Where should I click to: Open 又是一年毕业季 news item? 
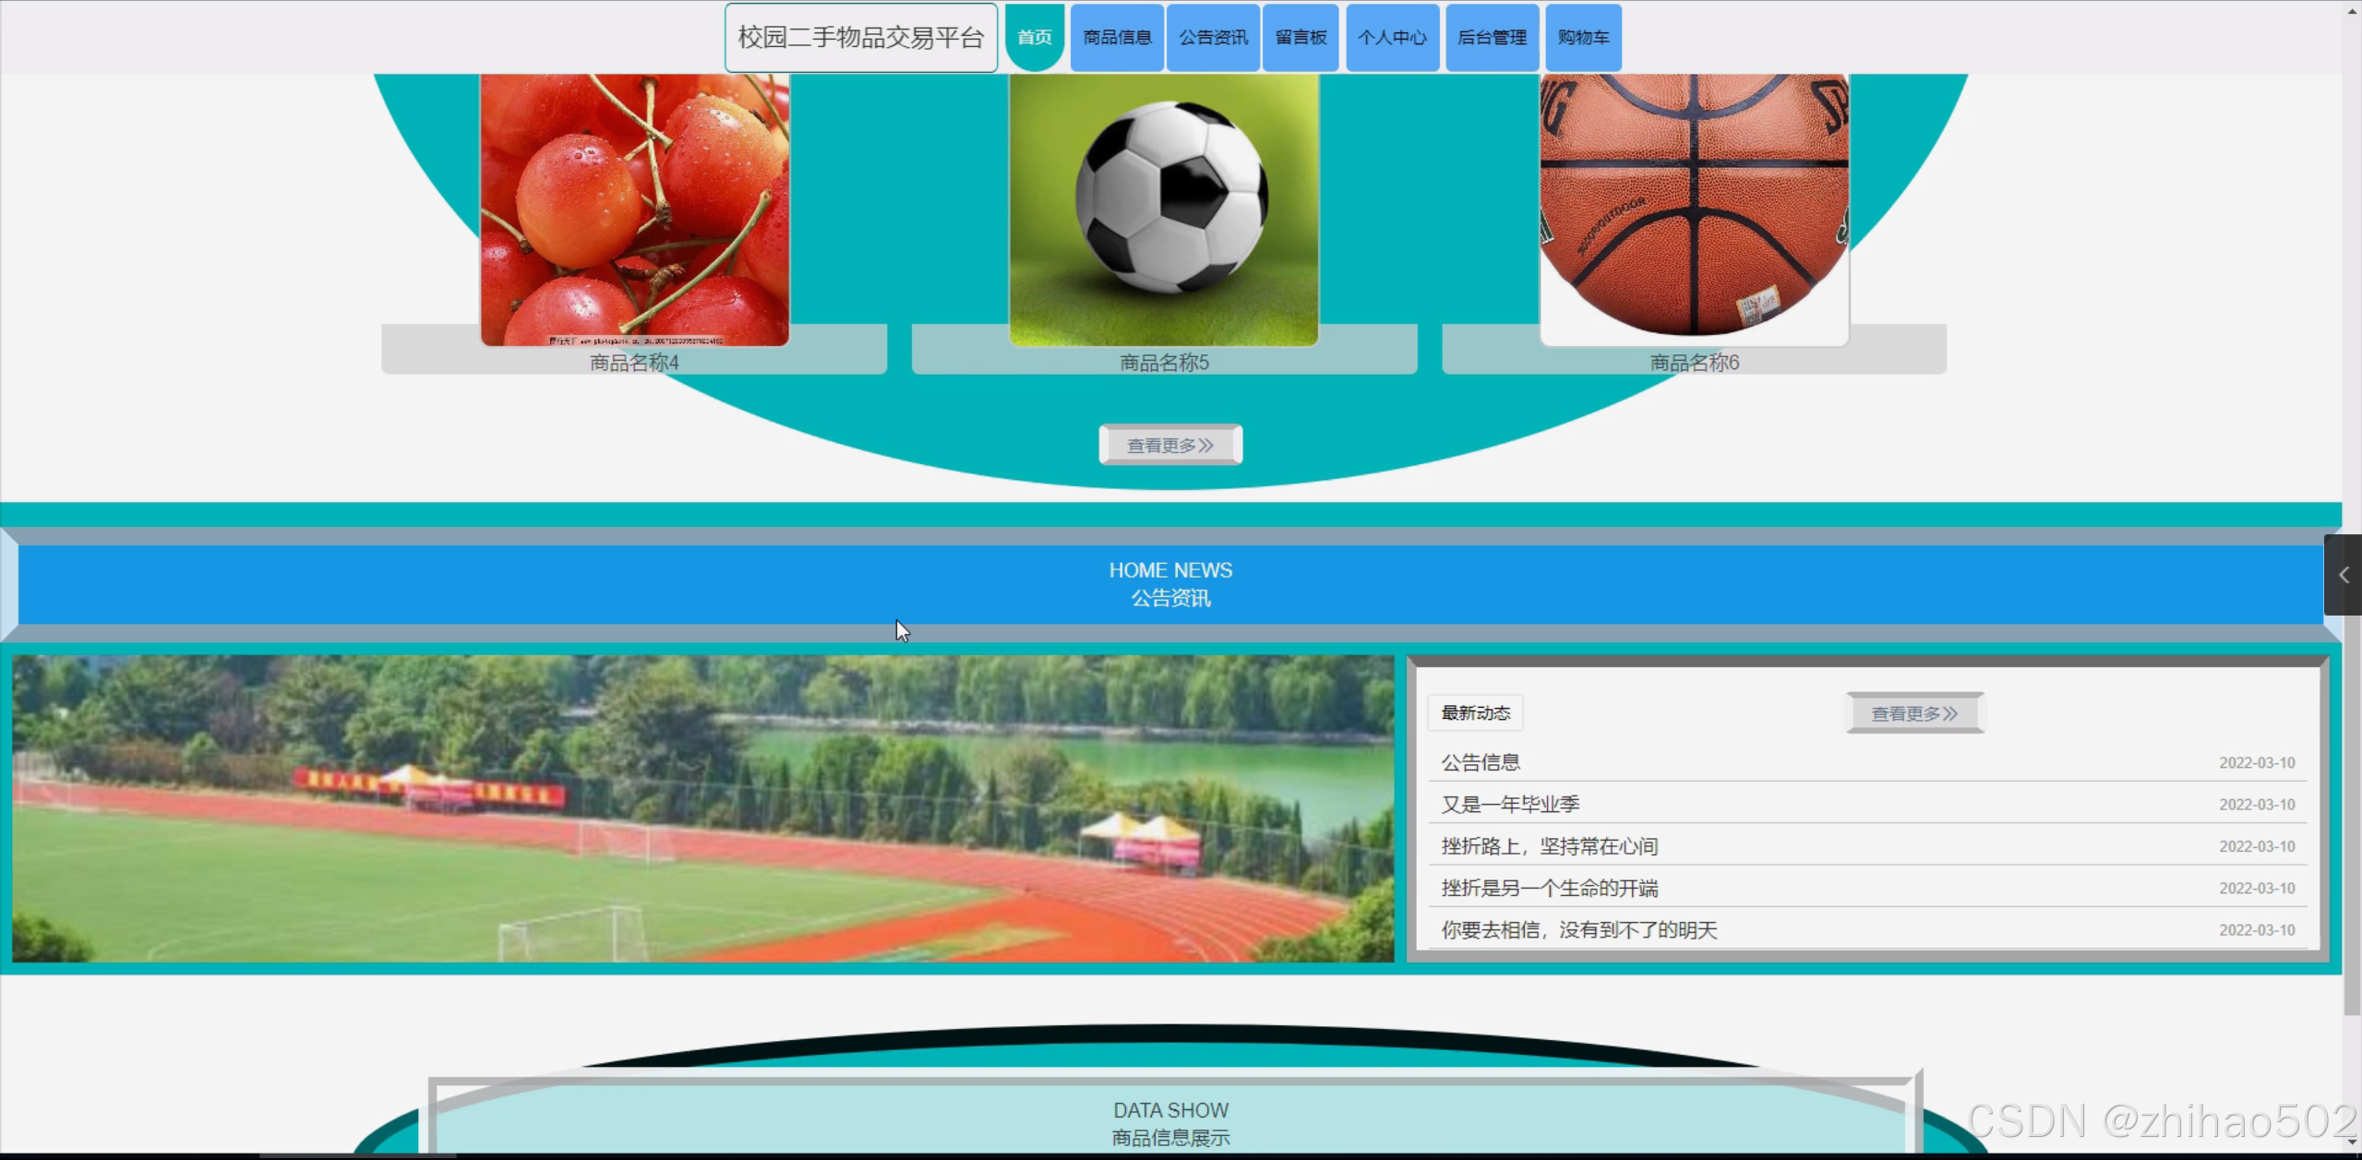pyautogui.click(x=1510, y=804)
